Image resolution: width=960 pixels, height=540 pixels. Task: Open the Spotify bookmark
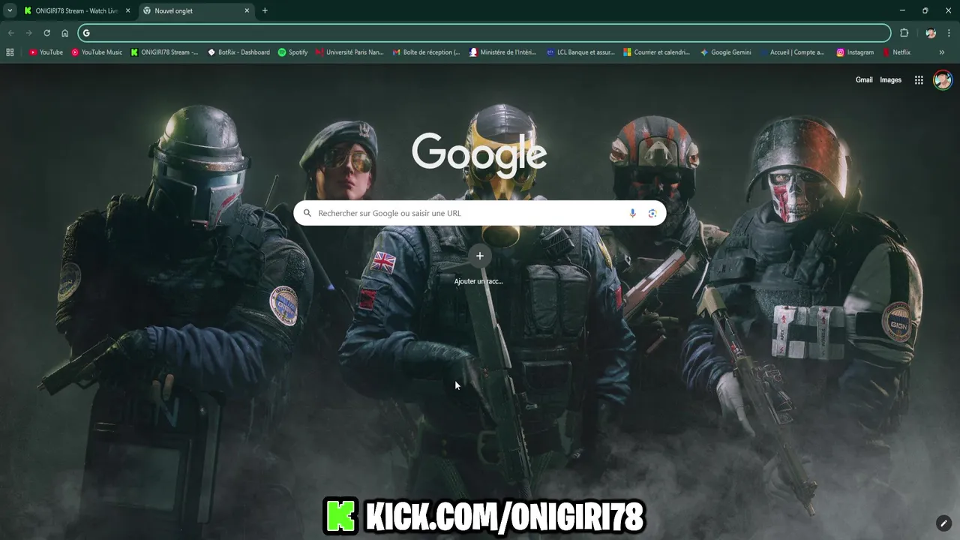pos(292,52)
